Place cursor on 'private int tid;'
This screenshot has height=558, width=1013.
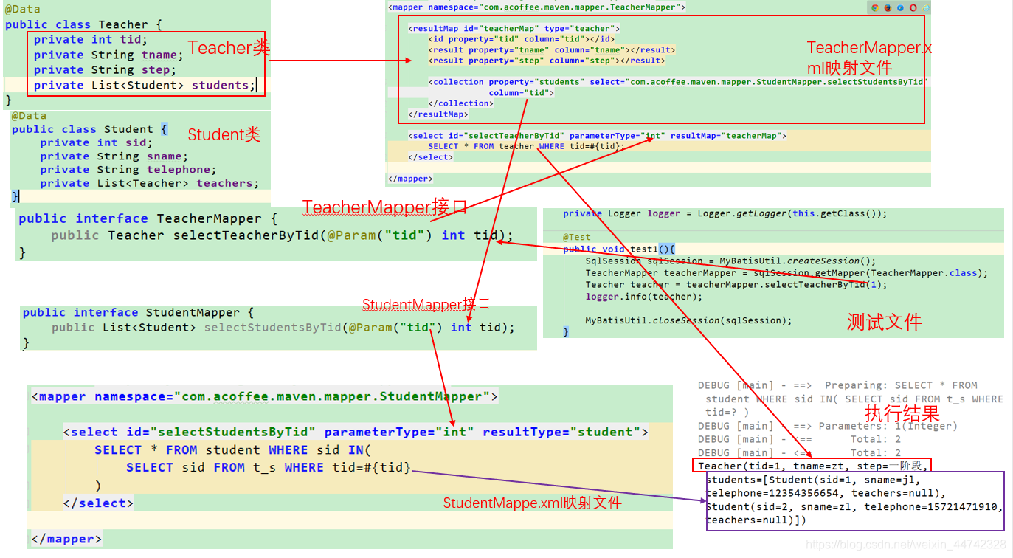[x=91, y=40]
